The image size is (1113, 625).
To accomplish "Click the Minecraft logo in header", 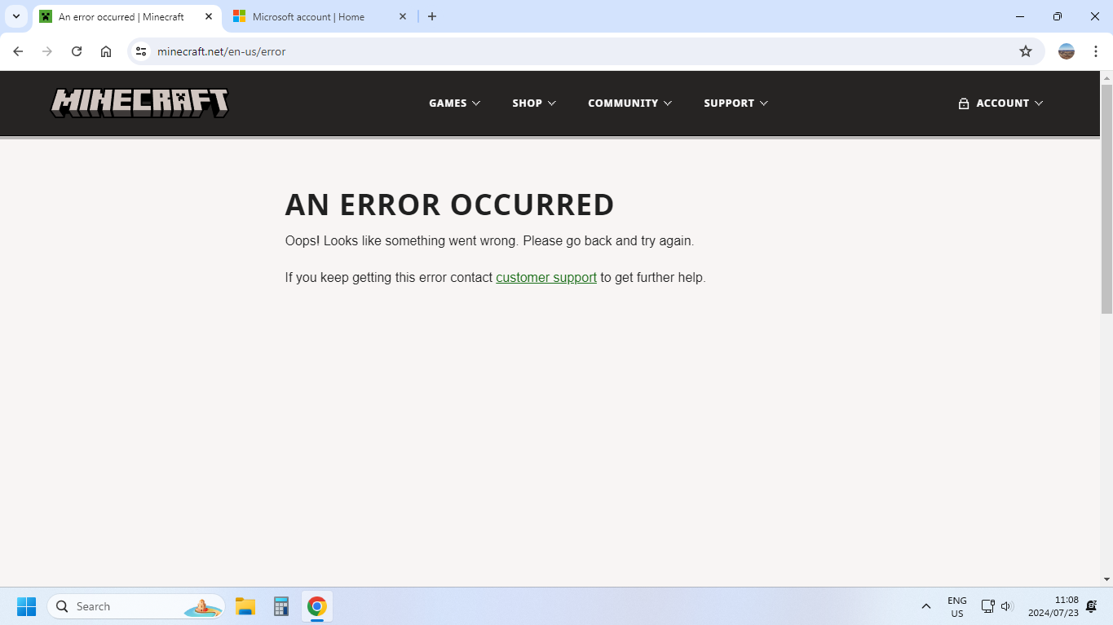I will (x=139, y=103).
